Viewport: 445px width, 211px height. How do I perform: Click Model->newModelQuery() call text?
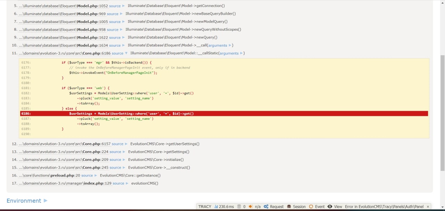178,22
